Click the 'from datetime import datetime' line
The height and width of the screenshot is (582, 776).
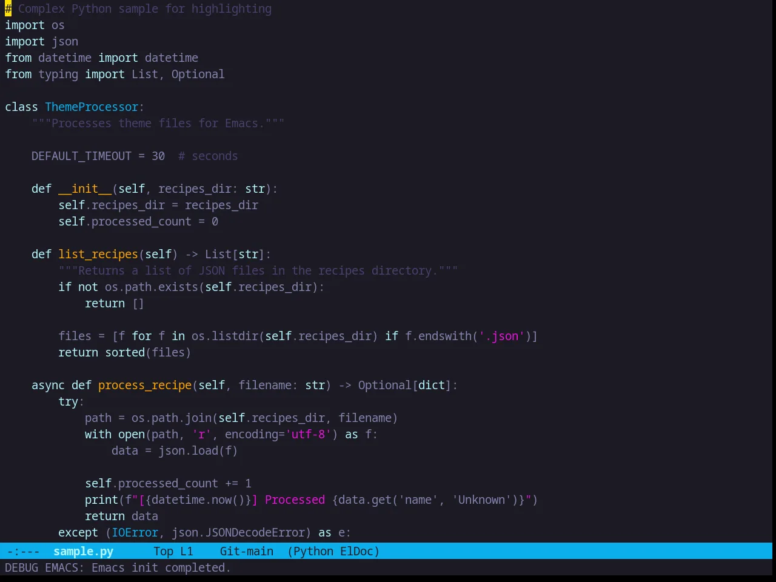point(101,58)
